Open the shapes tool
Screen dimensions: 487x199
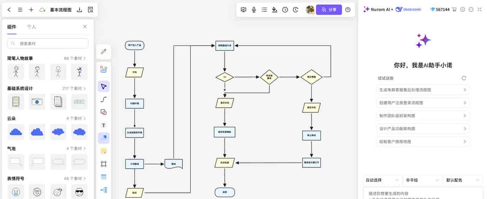tap(103, 112)
